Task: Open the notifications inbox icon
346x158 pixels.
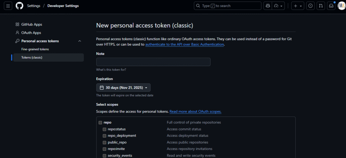Action: [331, 6]
